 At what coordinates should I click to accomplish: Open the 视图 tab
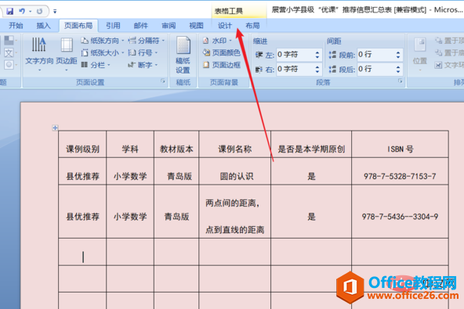(196, 26)
